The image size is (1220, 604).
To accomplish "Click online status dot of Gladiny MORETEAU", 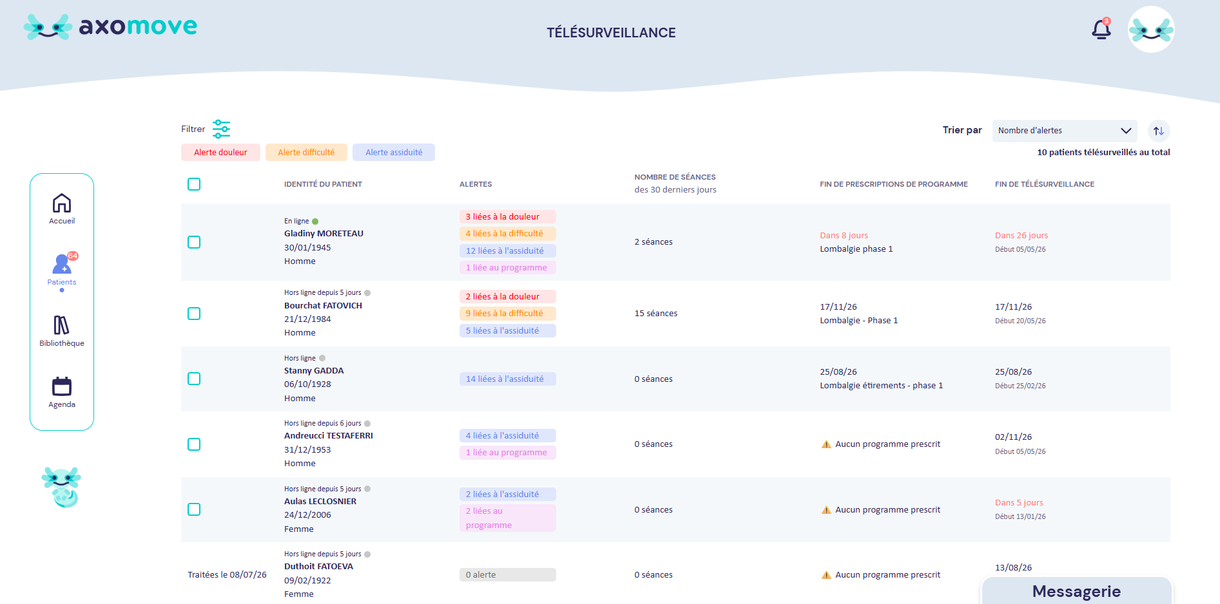I will coord(315,222).
